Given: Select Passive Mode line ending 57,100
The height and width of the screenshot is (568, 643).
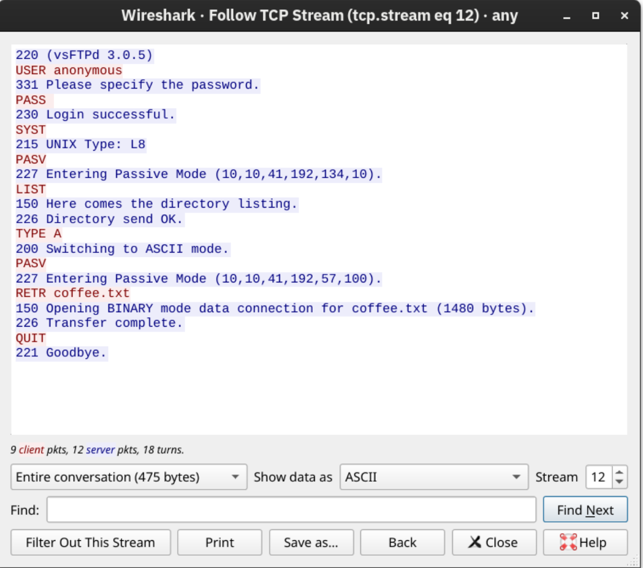Looking at the screenshot, I should [x=199, y=278].
